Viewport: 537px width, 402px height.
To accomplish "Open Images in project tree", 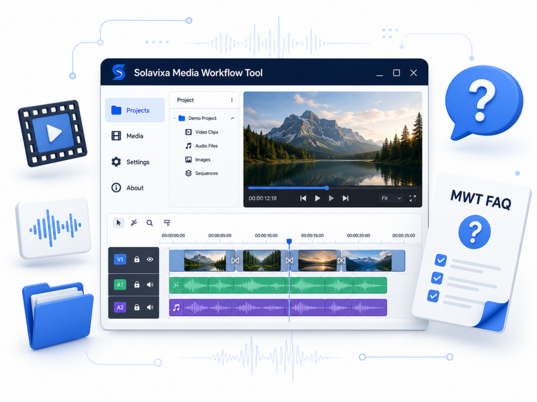I will click(x=198, y=160).
